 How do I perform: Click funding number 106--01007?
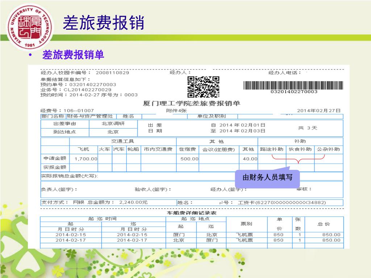click(67, 110)
